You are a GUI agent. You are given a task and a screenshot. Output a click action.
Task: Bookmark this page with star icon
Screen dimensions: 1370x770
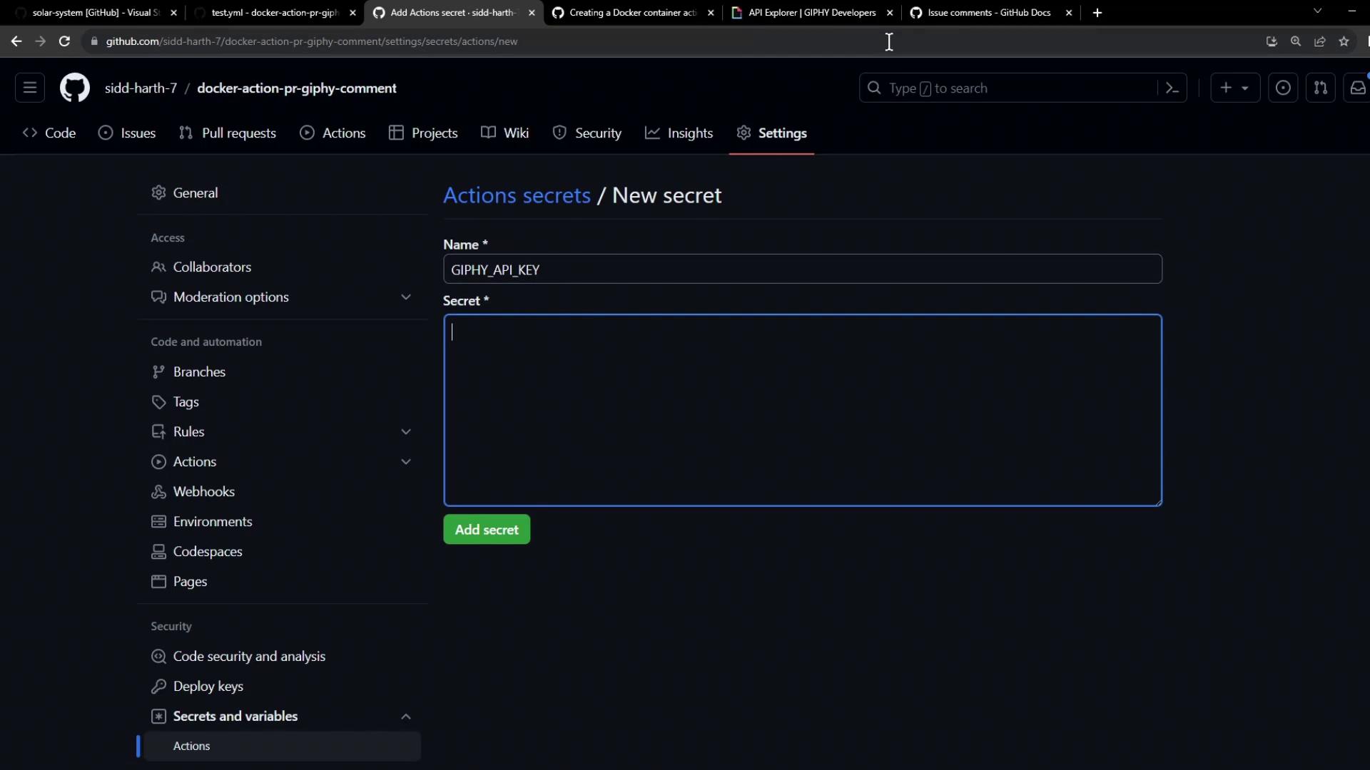coord(1344,41)
